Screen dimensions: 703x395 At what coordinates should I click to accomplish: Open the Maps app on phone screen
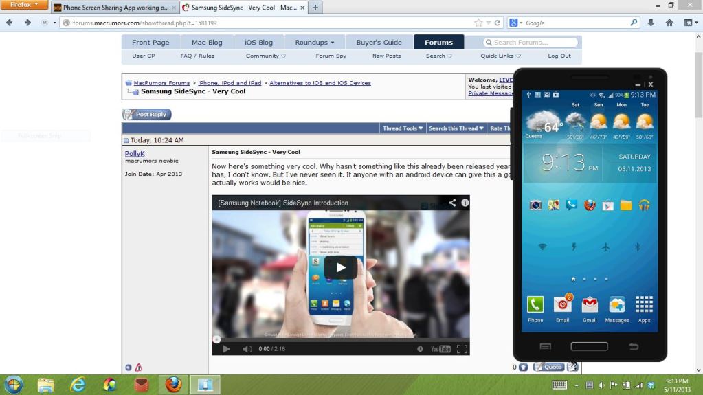click(554, 205)
